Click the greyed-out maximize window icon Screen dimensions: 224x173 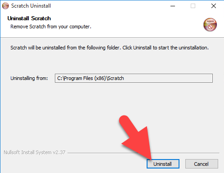point(193,6)
